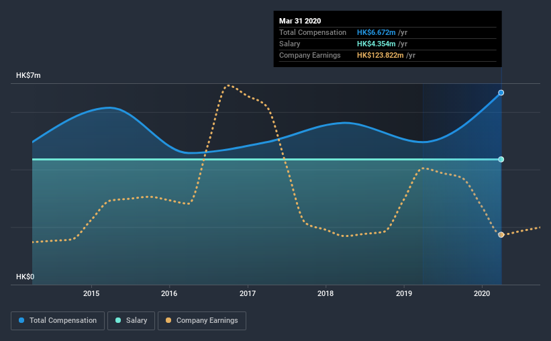The width and height of the screenshot is (551, 341).
Task: Click the 2016 x-axis label
Action: (169, 293)
